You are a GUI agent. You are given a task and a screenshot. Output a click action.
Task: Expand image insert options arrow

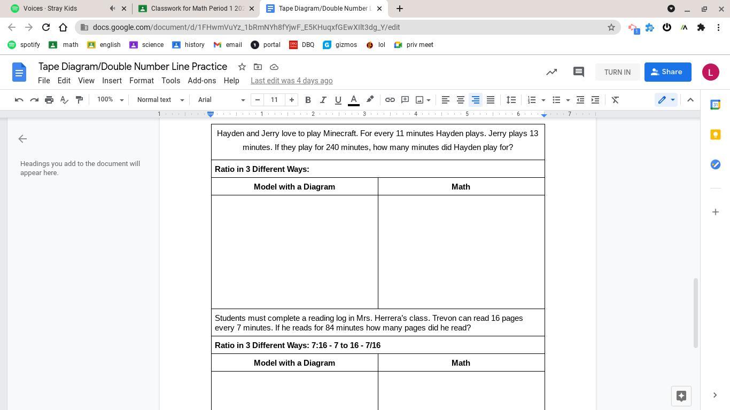[x=429, y=100]
